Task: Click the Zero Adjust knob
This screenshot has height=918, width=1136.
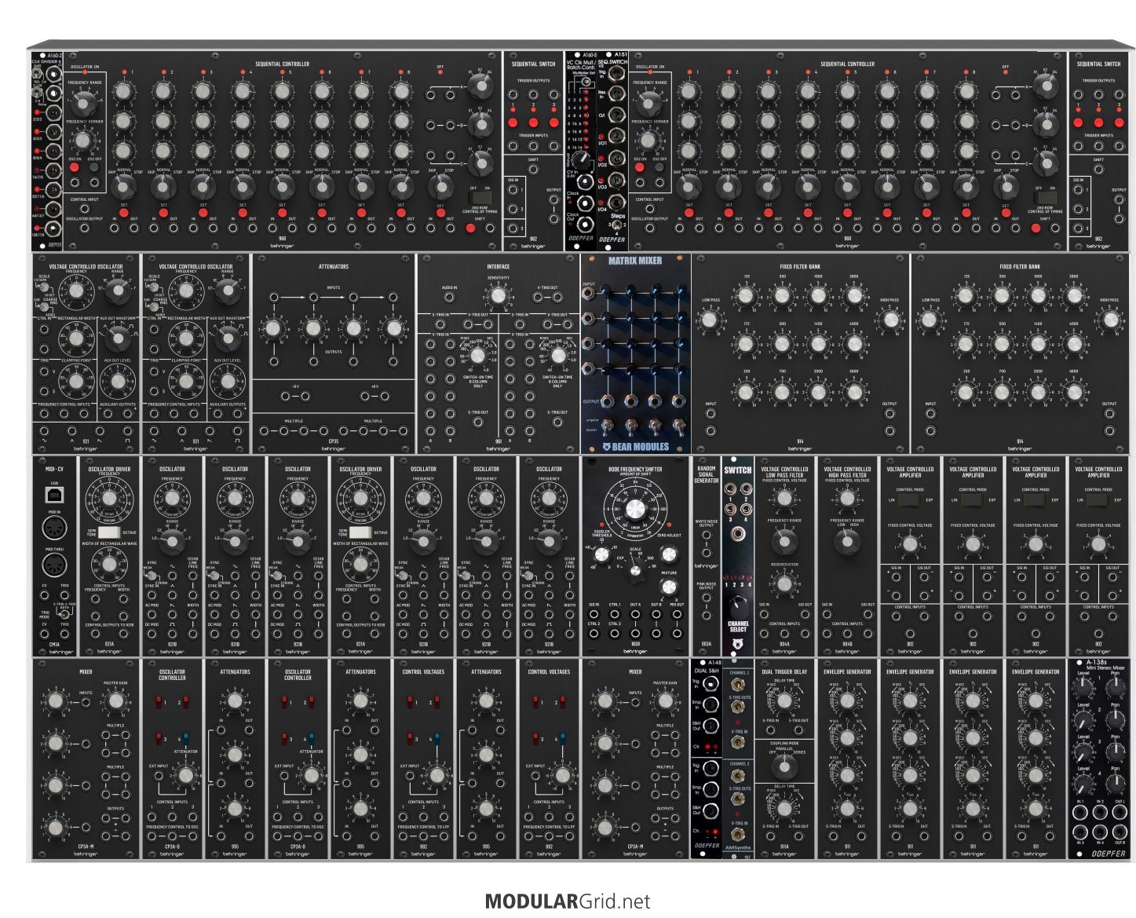Action: pos(669,554)
